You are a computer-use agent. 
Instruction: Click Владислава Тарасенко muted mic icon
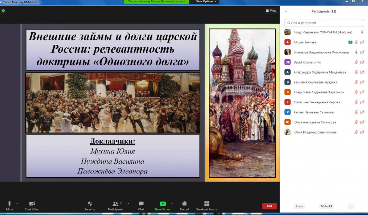[356, 92]
